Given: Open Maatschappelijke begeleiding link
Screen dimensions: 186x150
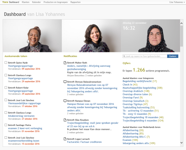Looking at the screenshot, I should pos(139,88).
